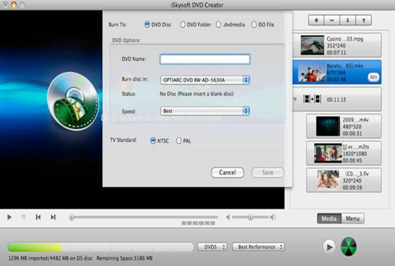Select the Casino 03.mpg clip thumbnail

tap(313, 45)
